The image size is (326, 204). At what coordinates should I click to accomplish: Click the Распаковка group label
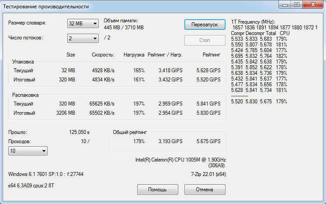(25, 95)
